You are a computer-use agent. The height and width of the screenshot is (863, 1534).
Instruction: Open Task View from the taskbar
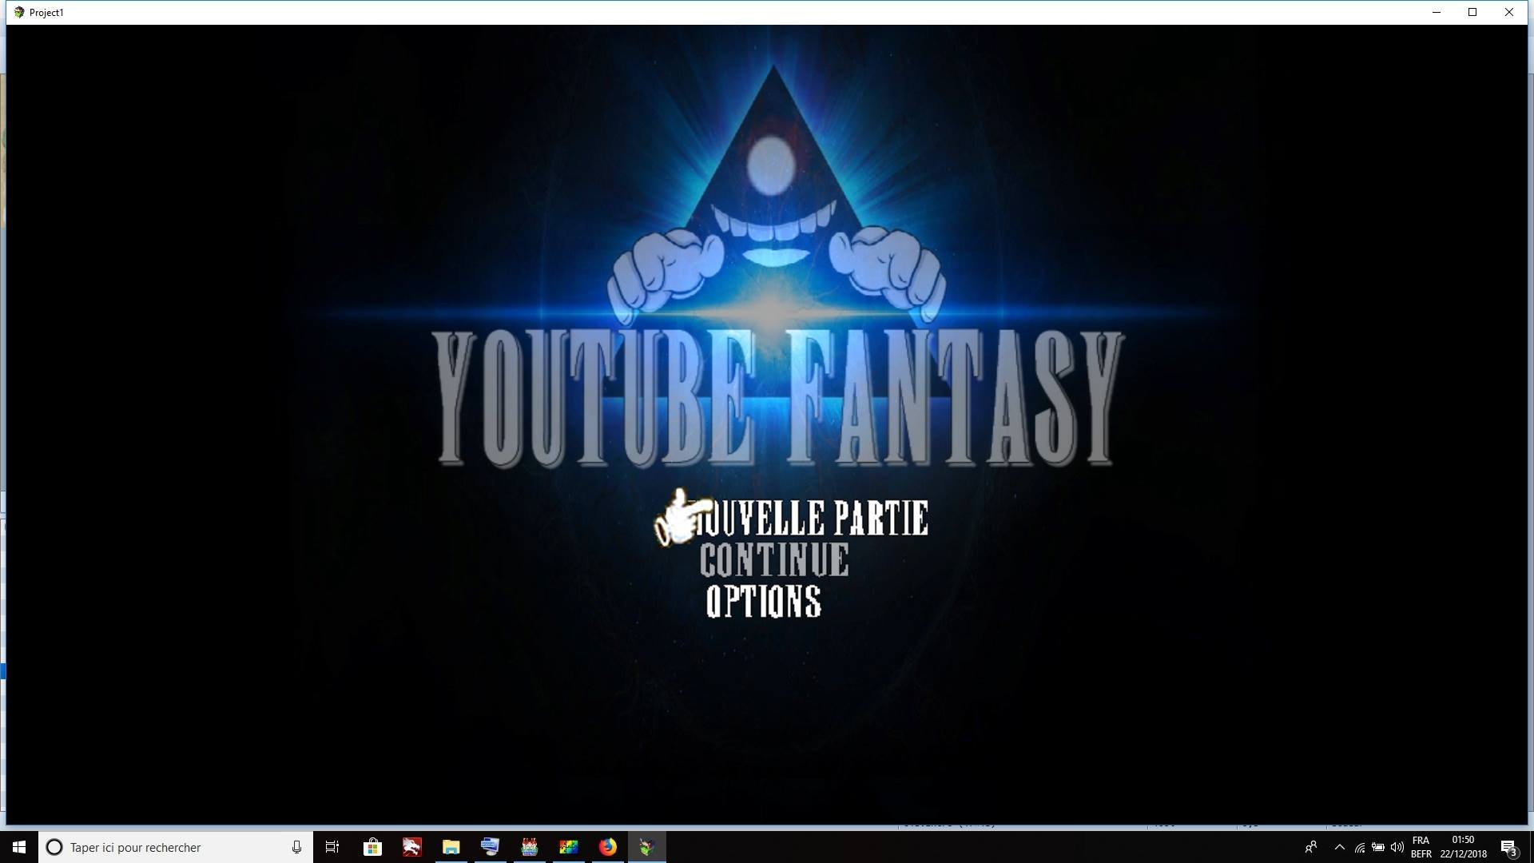pos(332,847)
